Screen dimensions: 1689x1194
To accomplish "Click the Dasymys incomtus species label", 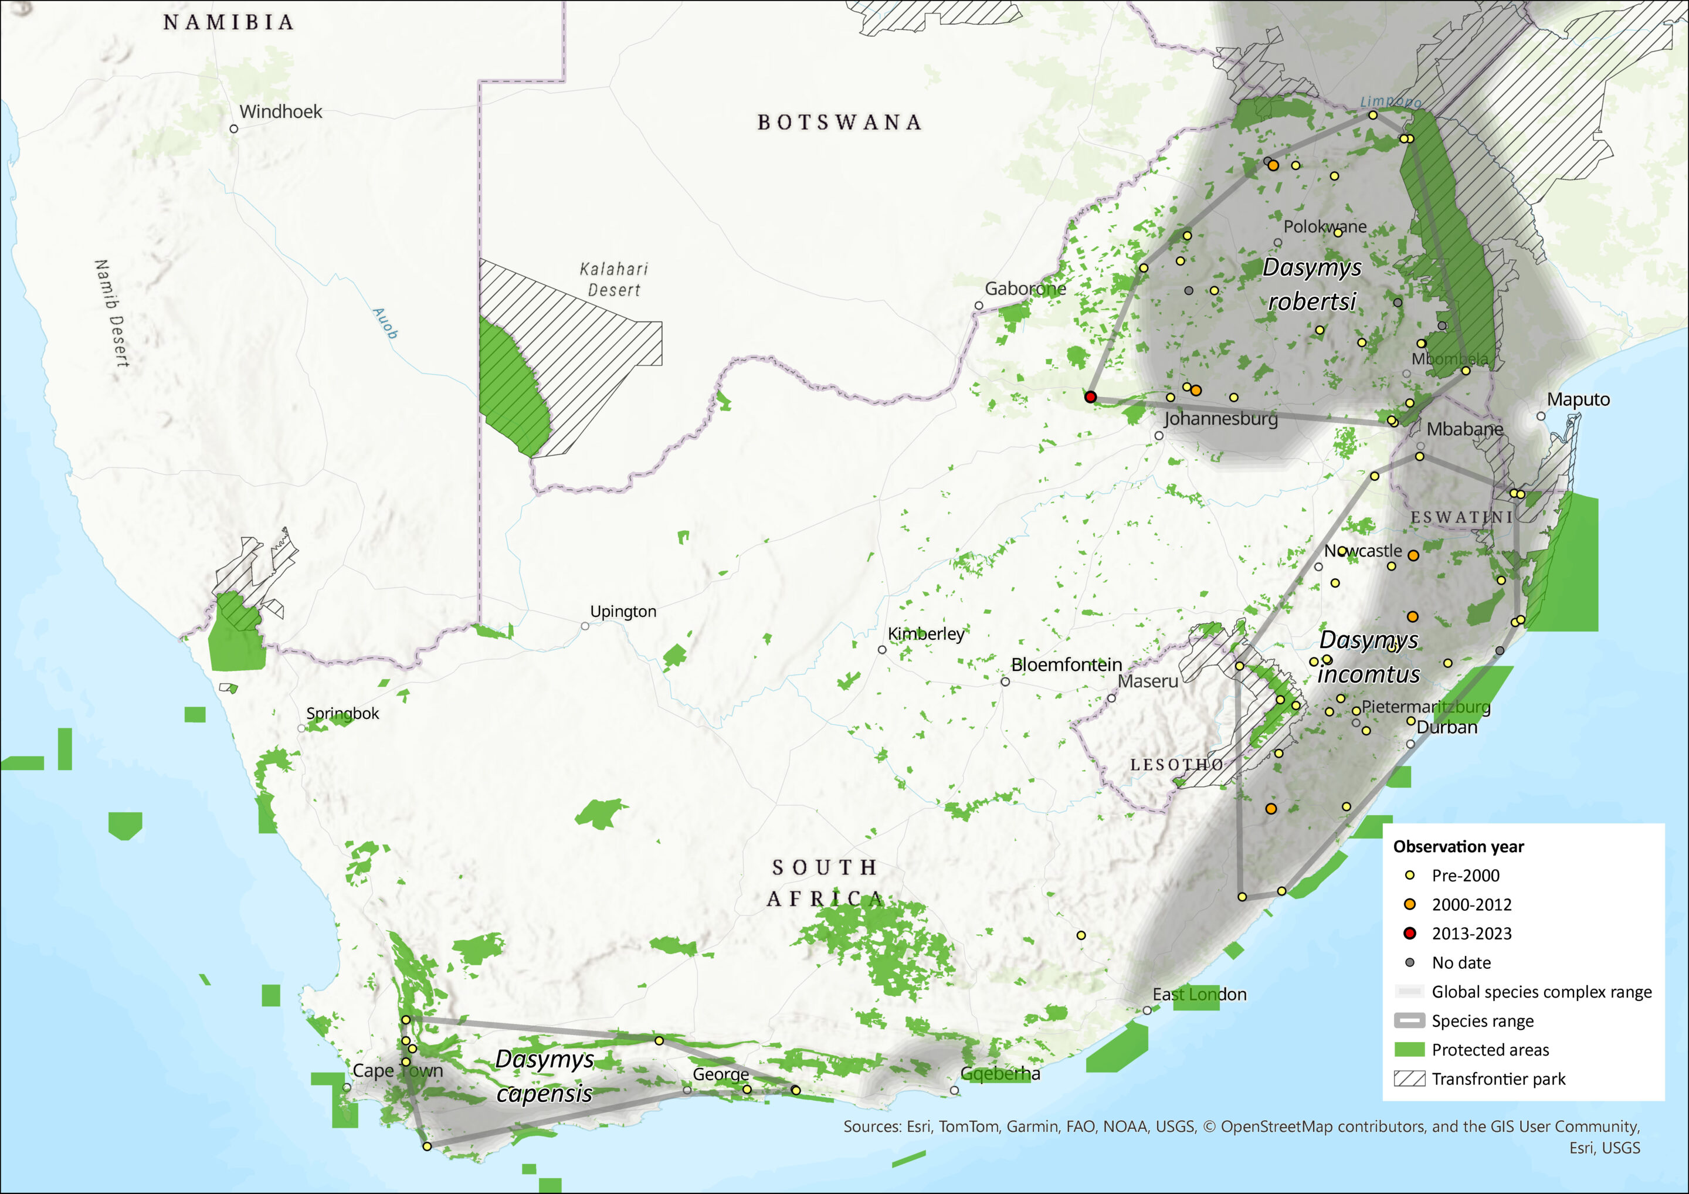I will [1368, 657].
